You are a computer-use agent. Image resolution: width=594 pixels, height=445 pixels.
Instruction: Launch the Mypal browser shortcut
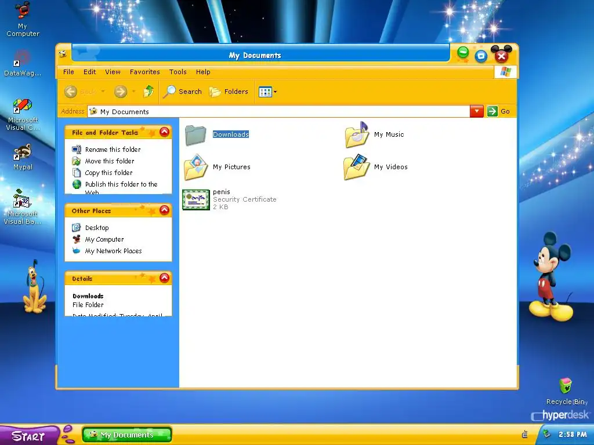[x=23, y=157]
